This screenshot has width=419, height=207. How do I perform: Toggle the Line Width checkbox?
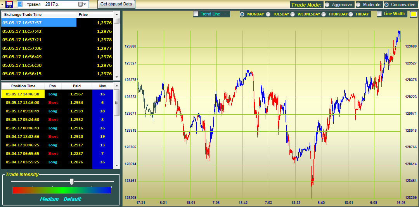click(x=379, y=14)
